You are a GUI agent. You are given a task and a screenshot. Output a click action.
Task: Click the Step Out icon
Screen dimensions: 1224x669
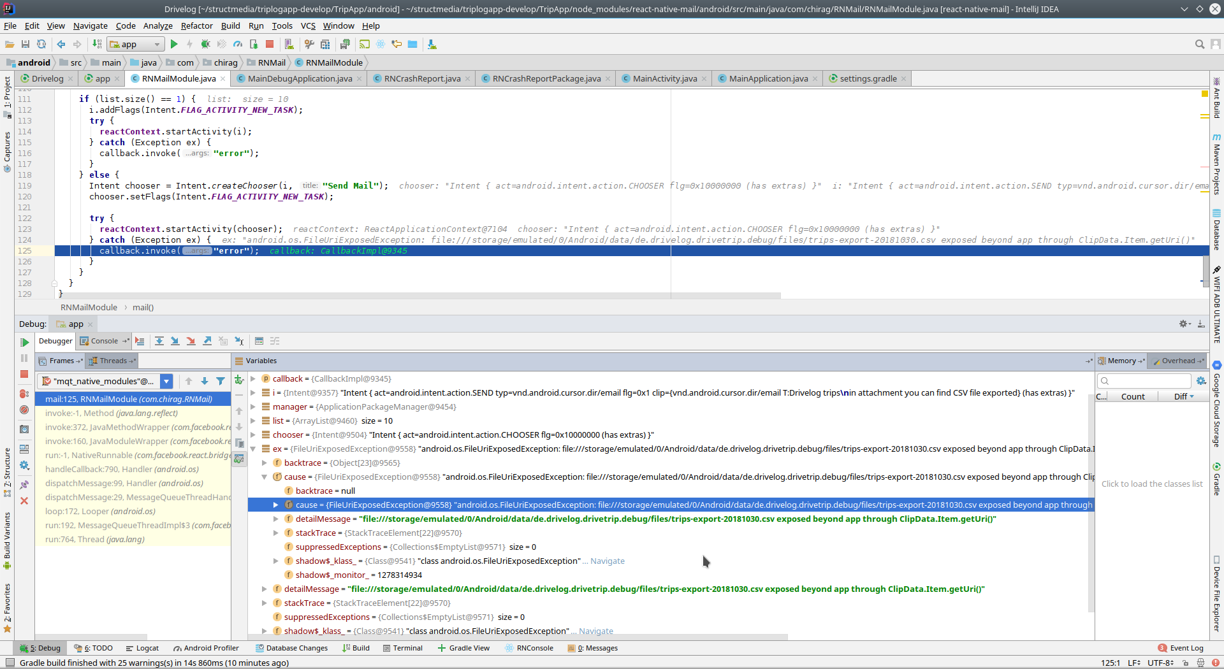tap(207, 341)
